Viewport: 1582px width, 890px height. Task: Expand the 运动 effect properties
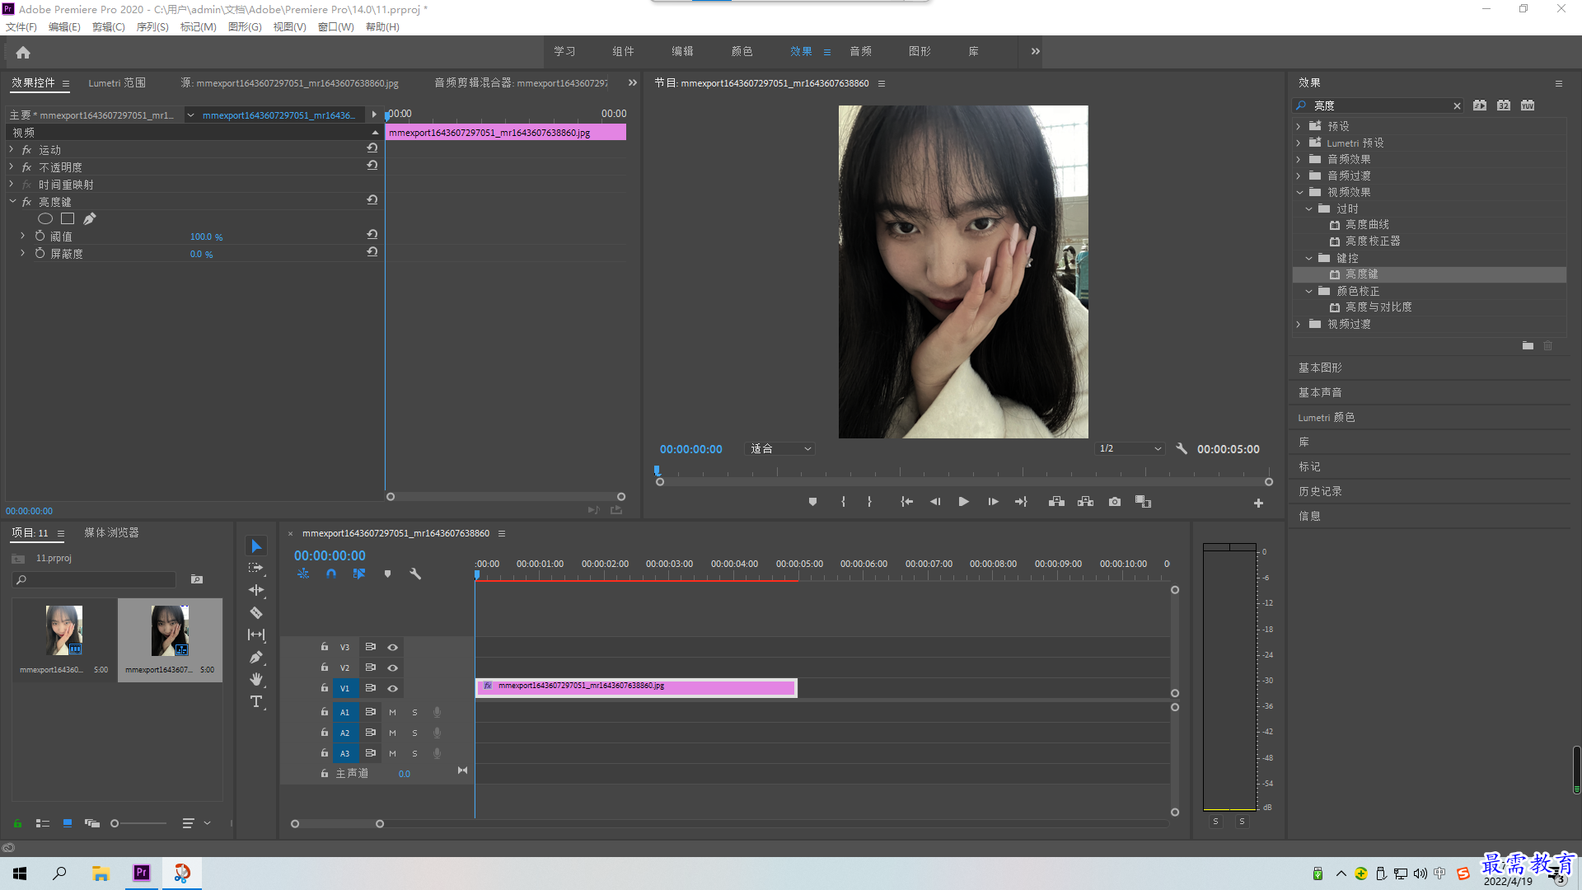point(12,149)
